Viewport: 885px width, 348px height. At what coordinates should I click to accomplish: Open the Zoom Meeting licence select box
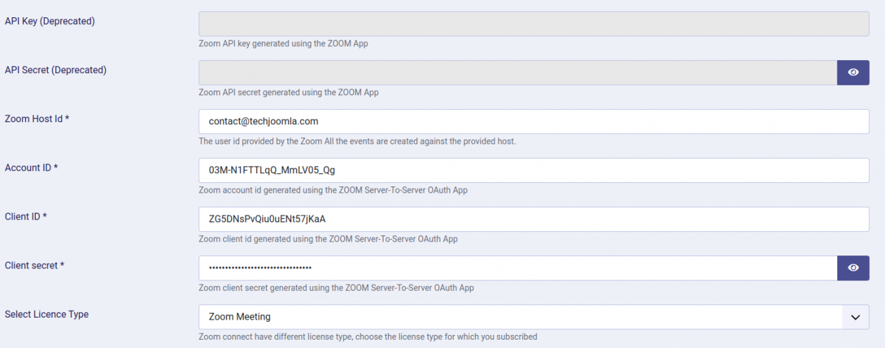tap(519, 317)
